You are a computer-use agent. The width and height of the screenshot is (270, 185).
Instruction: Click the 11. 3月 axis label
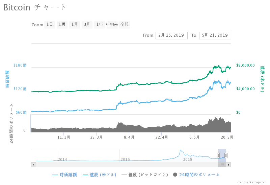[x=64, y=137]
